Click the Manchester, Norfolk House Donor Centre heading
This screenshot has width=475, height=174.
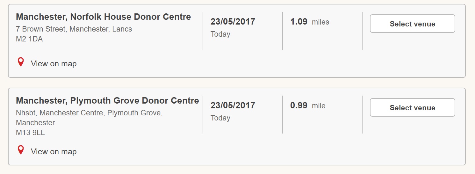pyautogui.click(x=104, y=17)
